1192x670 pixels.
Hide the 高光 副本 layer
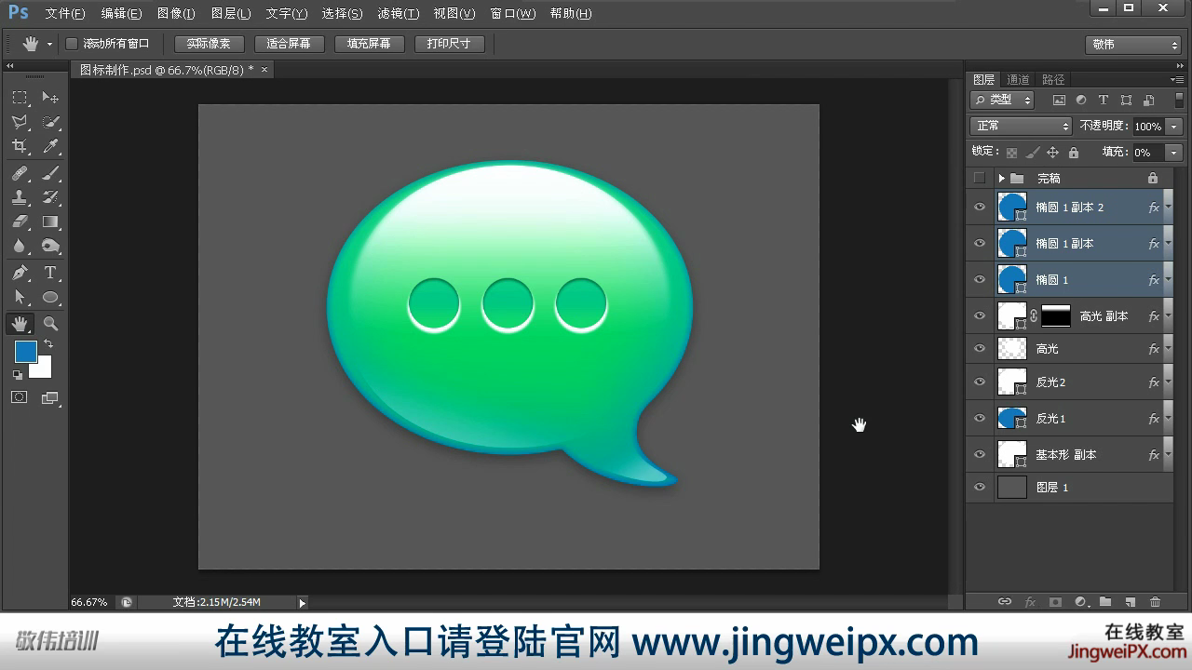pyautogui.click(x=979, y=316)
